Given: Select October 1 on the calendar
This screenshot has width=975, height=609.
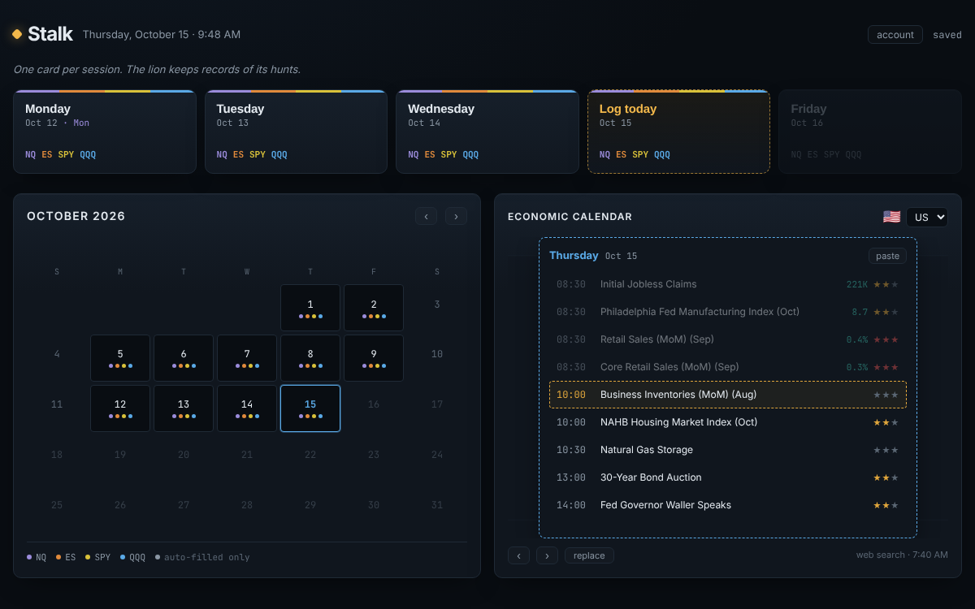Looking at the screenshot, I should (310, 308).
